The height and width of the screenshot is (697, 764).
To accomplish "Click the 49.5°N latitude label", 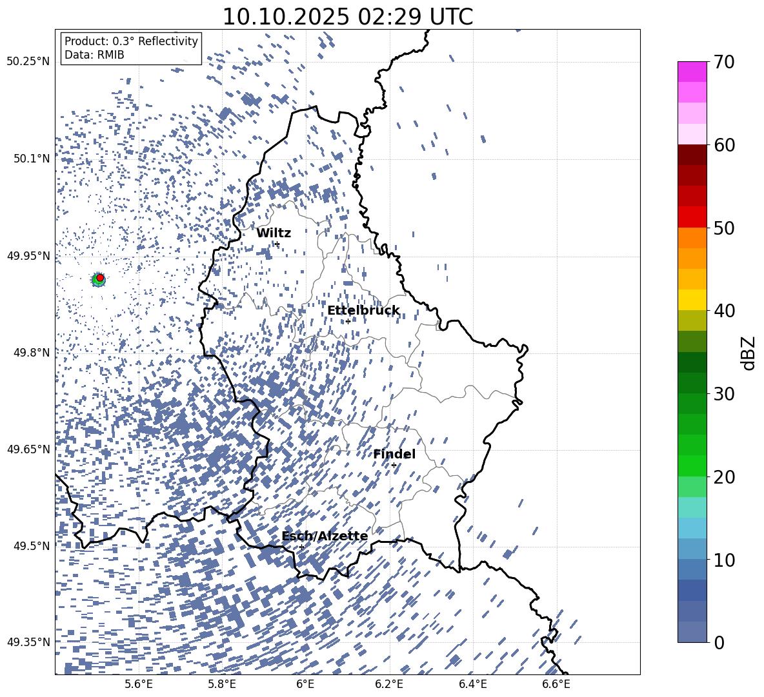I will click(x=31, y=546).
